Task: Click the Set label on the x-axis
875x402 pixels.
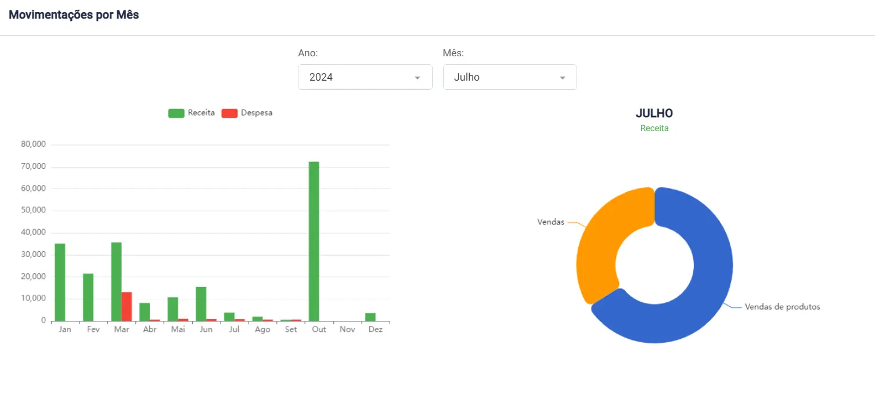Action: [x=291, y=329]
